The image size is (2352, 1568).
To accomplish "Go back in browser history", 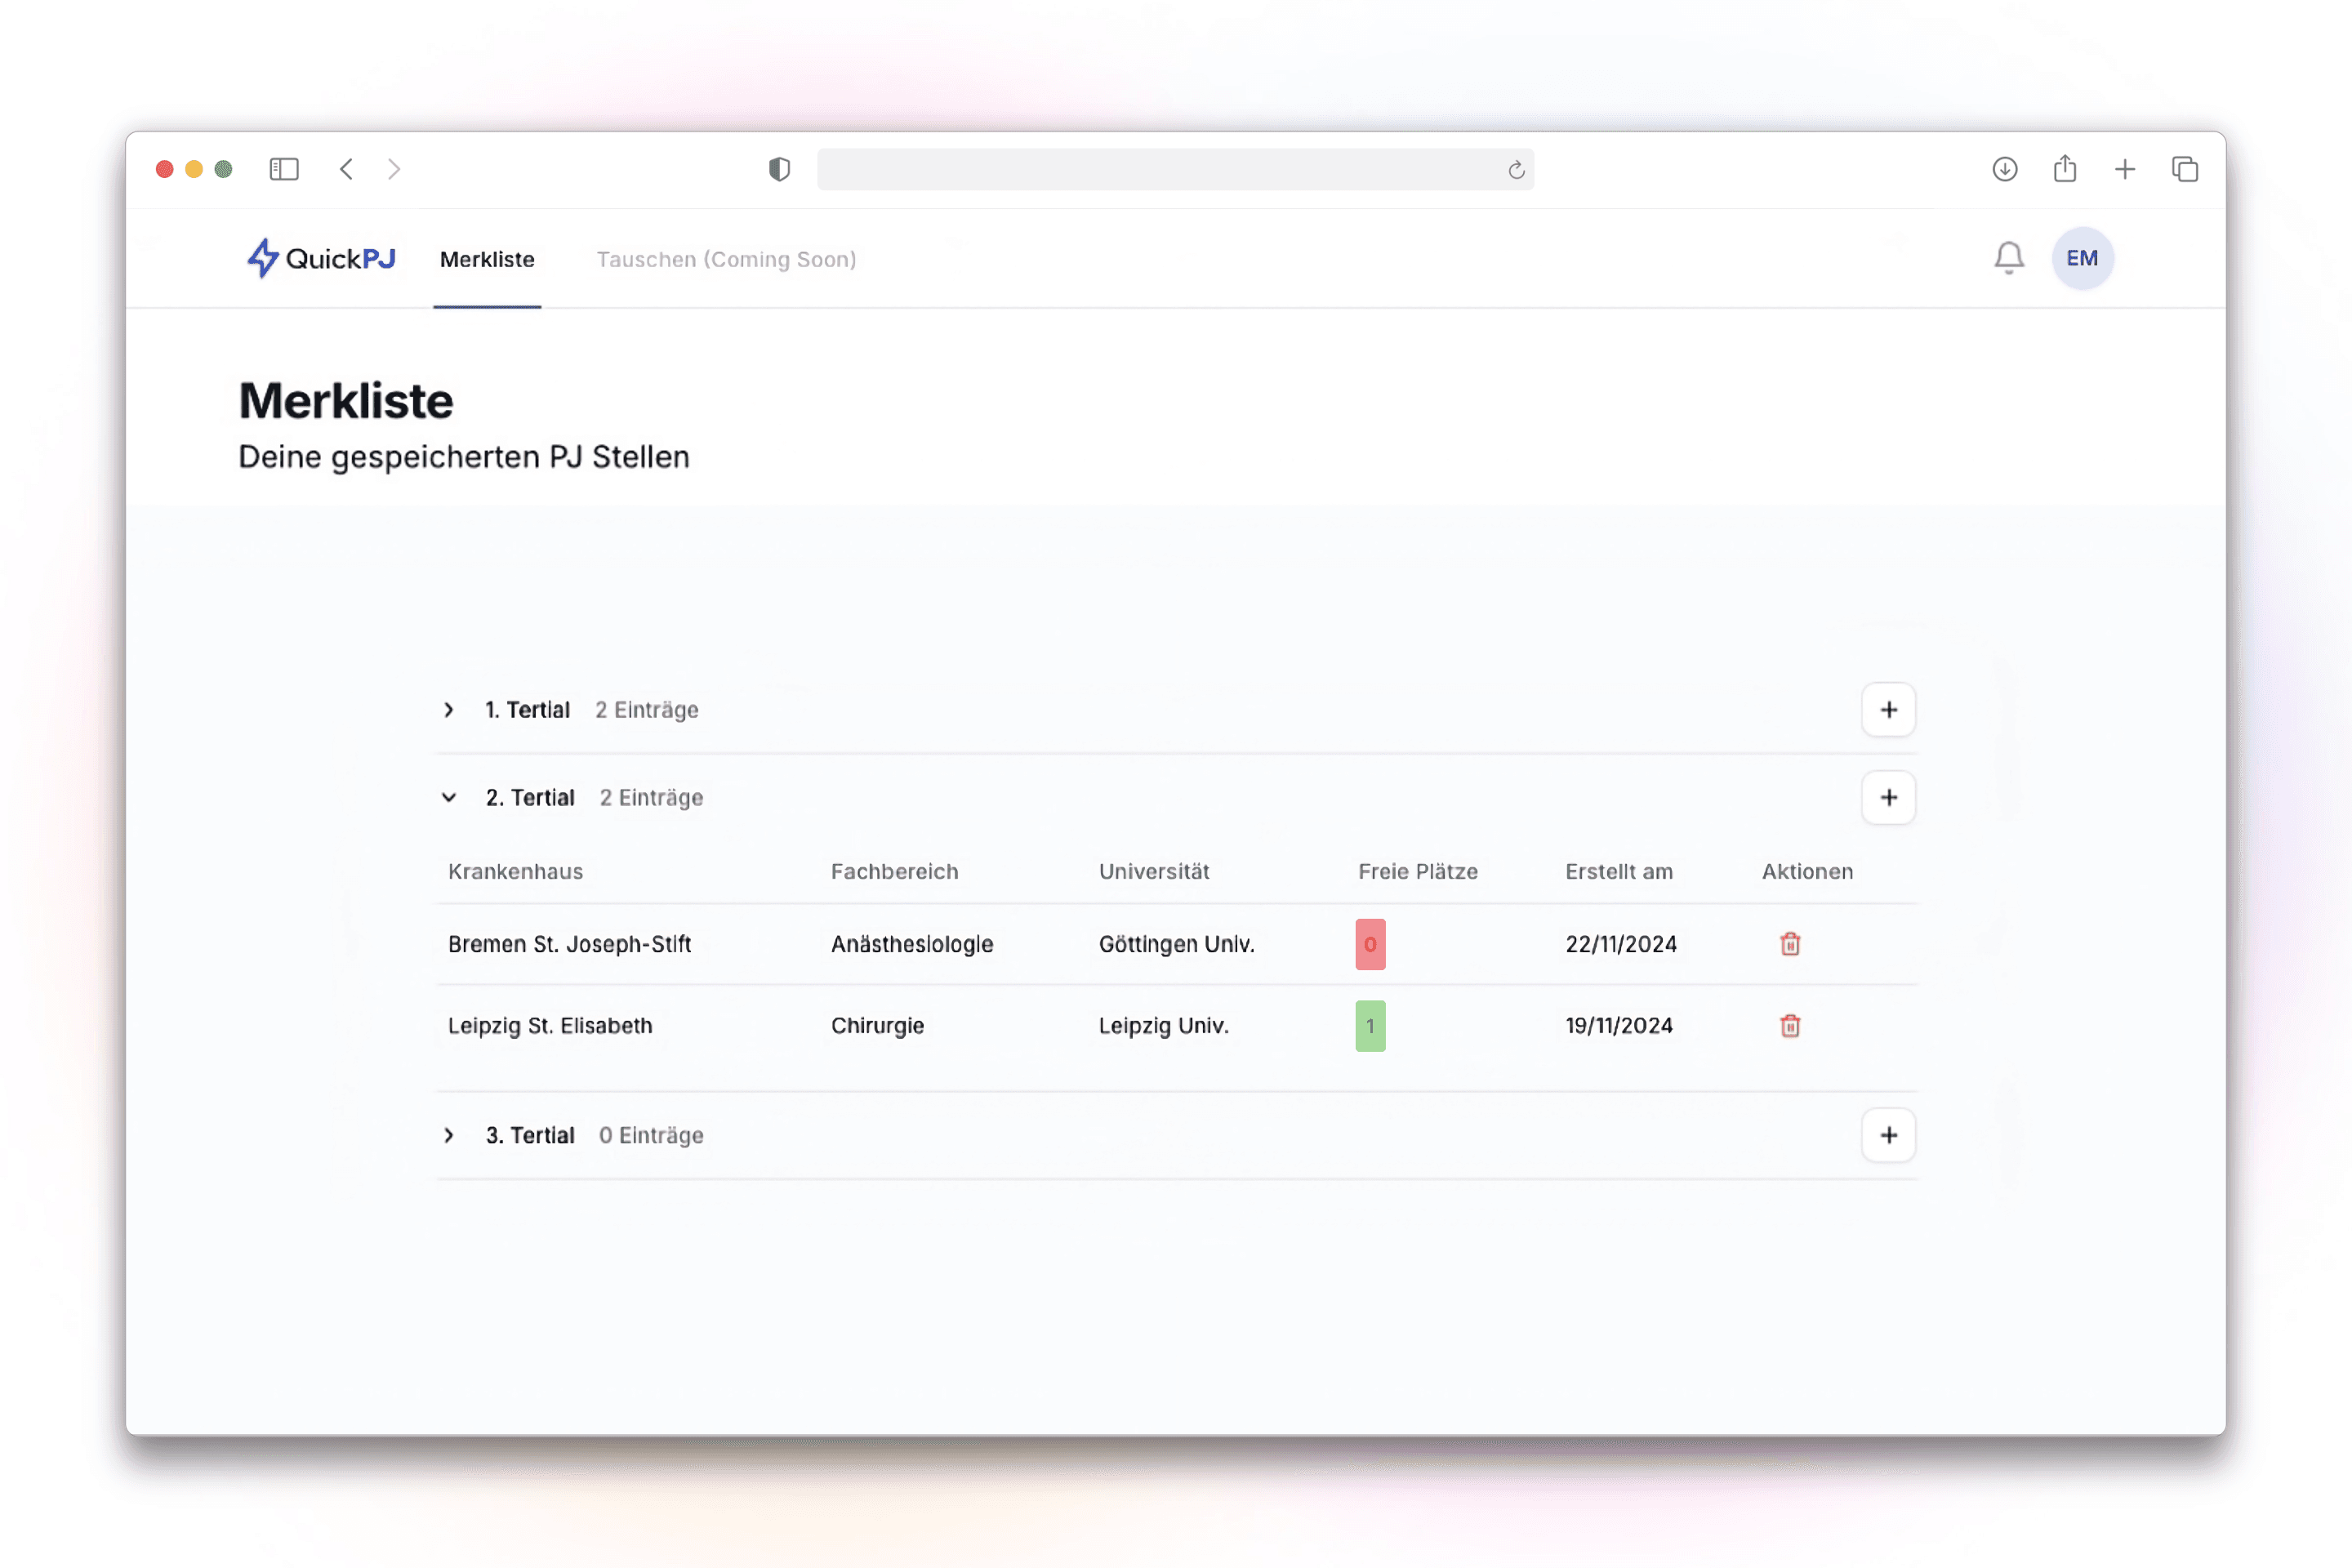I will coord(346,169).
